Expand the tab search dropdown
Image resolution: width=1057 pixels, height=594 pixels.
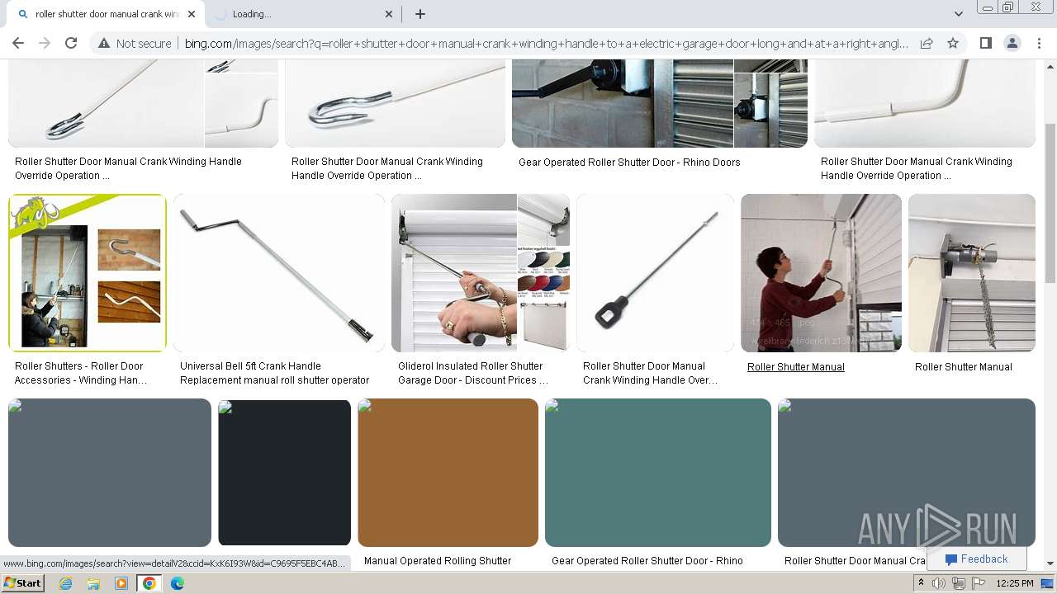tap(958, 14)
